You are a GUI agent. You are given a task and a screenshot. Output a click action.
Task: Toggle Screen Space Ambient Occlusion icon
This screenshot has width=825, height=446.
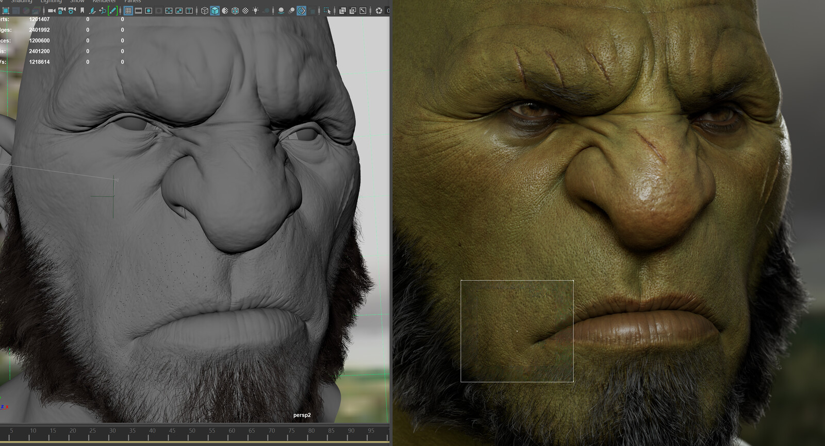point(281,10)
